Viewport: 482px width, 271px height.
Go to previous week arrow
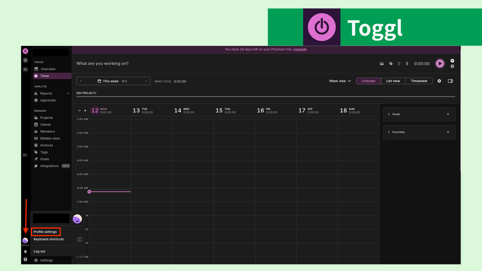(x=81, y=81)
